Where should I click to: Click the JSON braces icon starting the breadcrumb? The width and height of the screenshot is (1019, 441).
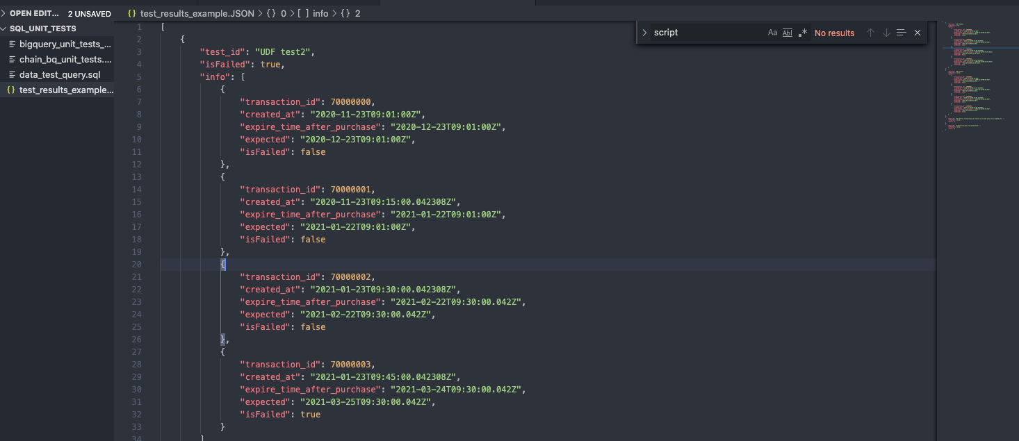(132, 13)
